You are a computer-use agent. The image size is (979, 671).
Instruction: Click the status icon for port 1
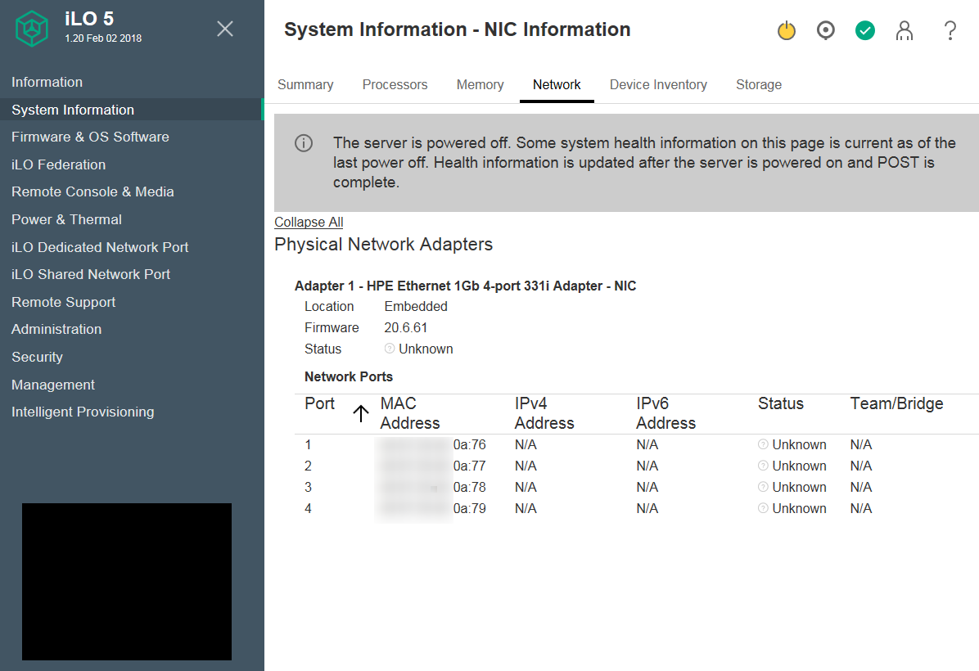763,444
